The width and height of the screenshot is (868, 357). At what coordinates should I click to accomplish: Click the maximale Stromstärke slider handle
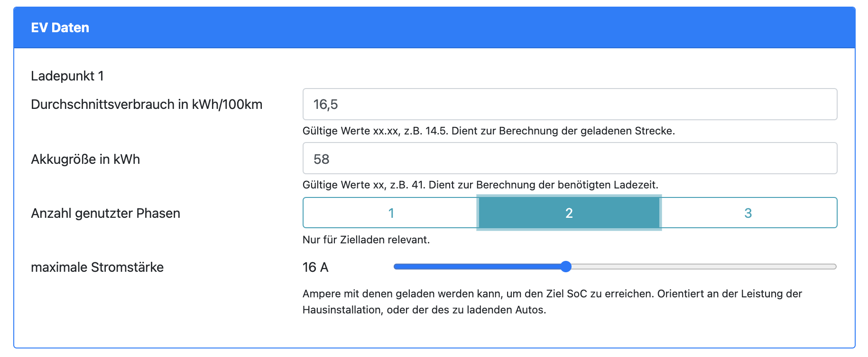pyautogui.click(x=565, y=267)
